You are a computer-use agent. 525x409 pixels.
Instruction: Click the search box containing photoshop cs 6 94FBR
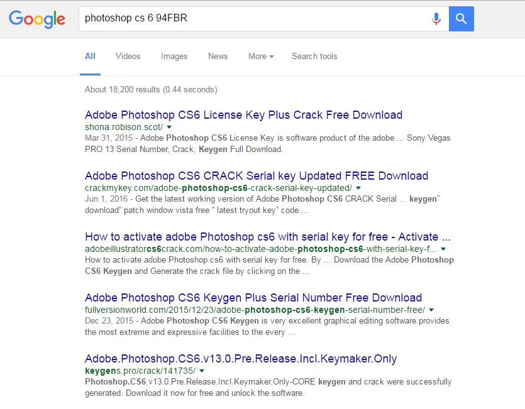click(263, 19)
